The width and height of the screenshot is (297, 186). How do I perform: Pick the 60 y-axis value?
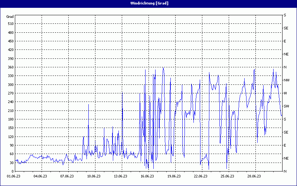[12, 154]
